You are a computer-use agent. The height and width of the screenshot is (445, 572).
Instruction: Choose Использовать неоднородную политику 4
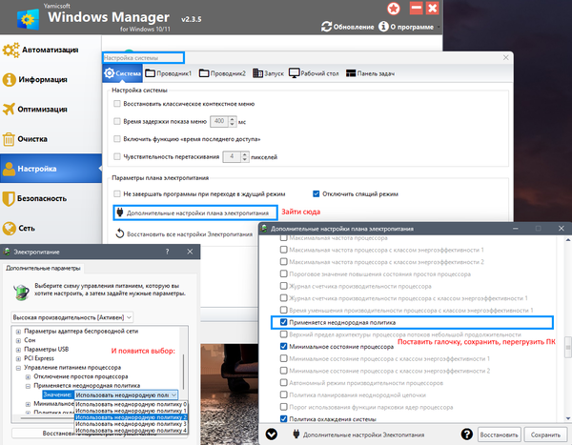[x=131, y=431]
